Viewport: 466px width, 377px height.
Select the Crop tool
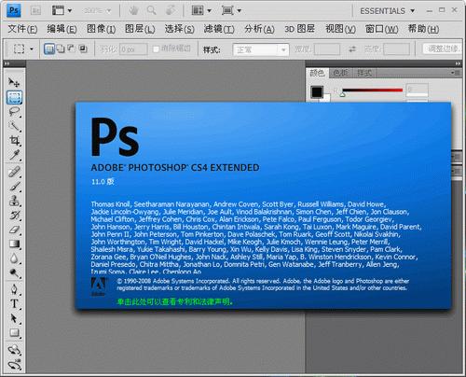[14, 141]
